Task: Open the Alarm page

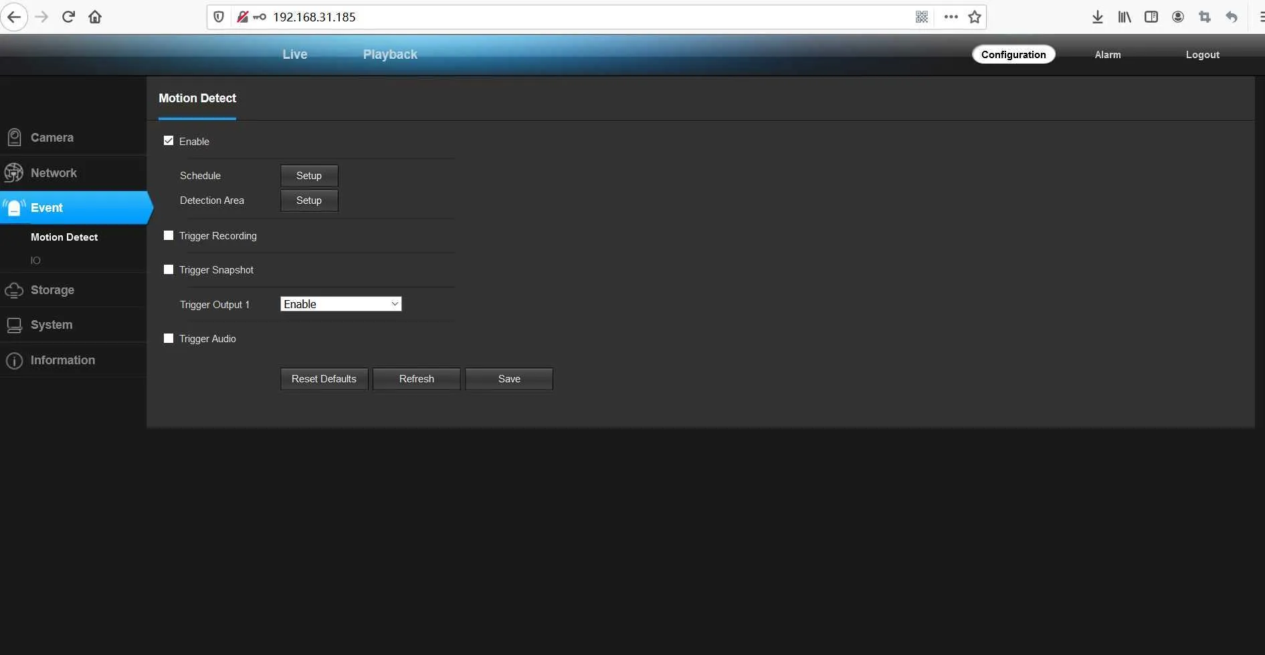Action: coord(1108,54)
